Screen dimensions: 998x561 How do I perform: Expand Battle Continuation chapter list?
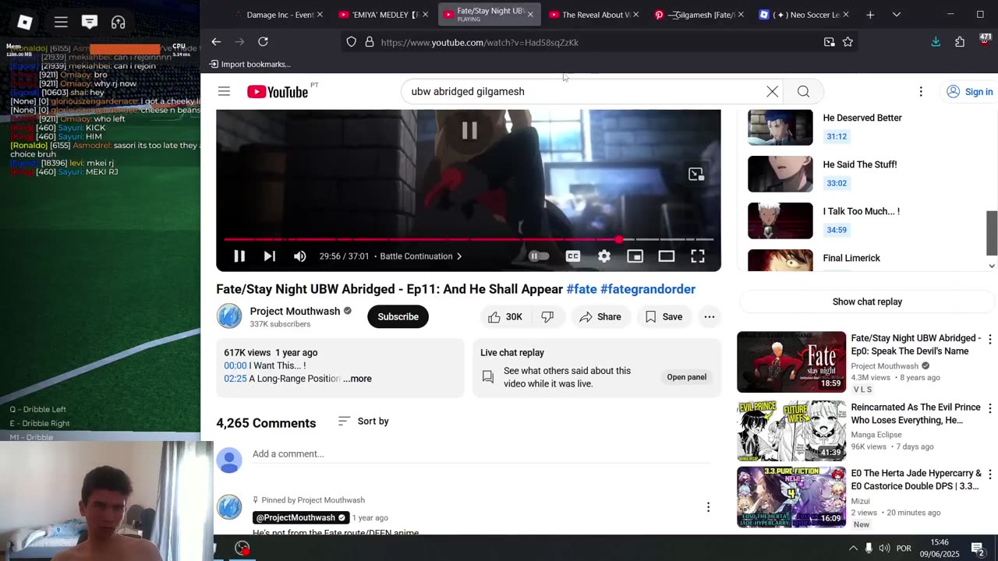(421, 256)
